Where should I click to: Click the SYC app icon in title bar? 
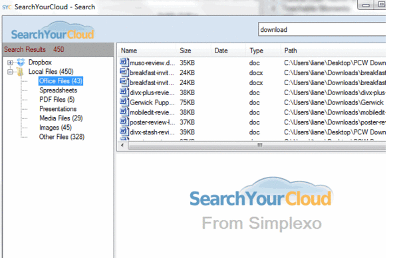pyautogui.click(x=7, y=7)
